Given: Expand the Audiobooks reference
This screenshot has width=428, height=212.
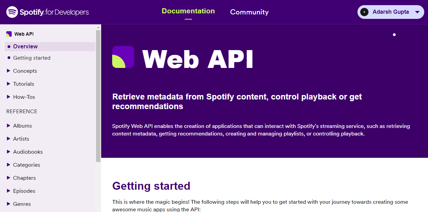Looking at the screenshot, I should [28, 152].
